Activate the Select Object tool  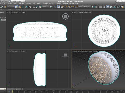tap(16, 7)
